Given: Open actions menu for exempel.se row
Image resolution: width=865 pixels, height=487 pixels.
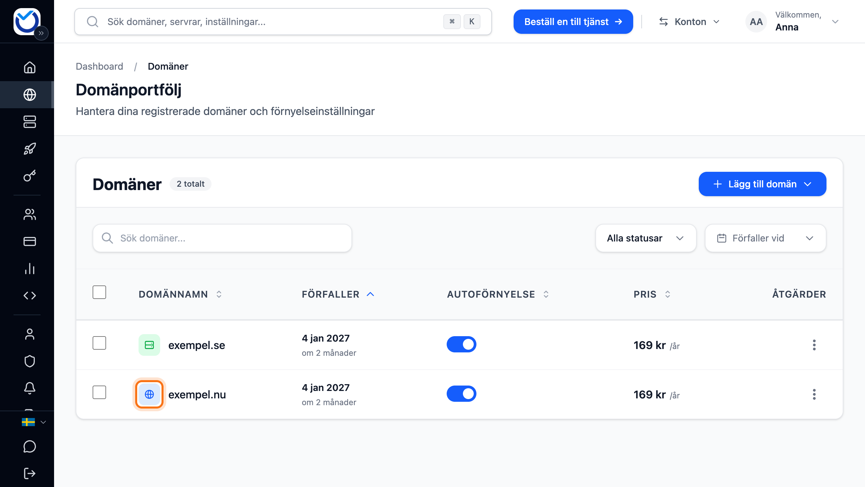Looking at the screenshot, I should 814,345.
